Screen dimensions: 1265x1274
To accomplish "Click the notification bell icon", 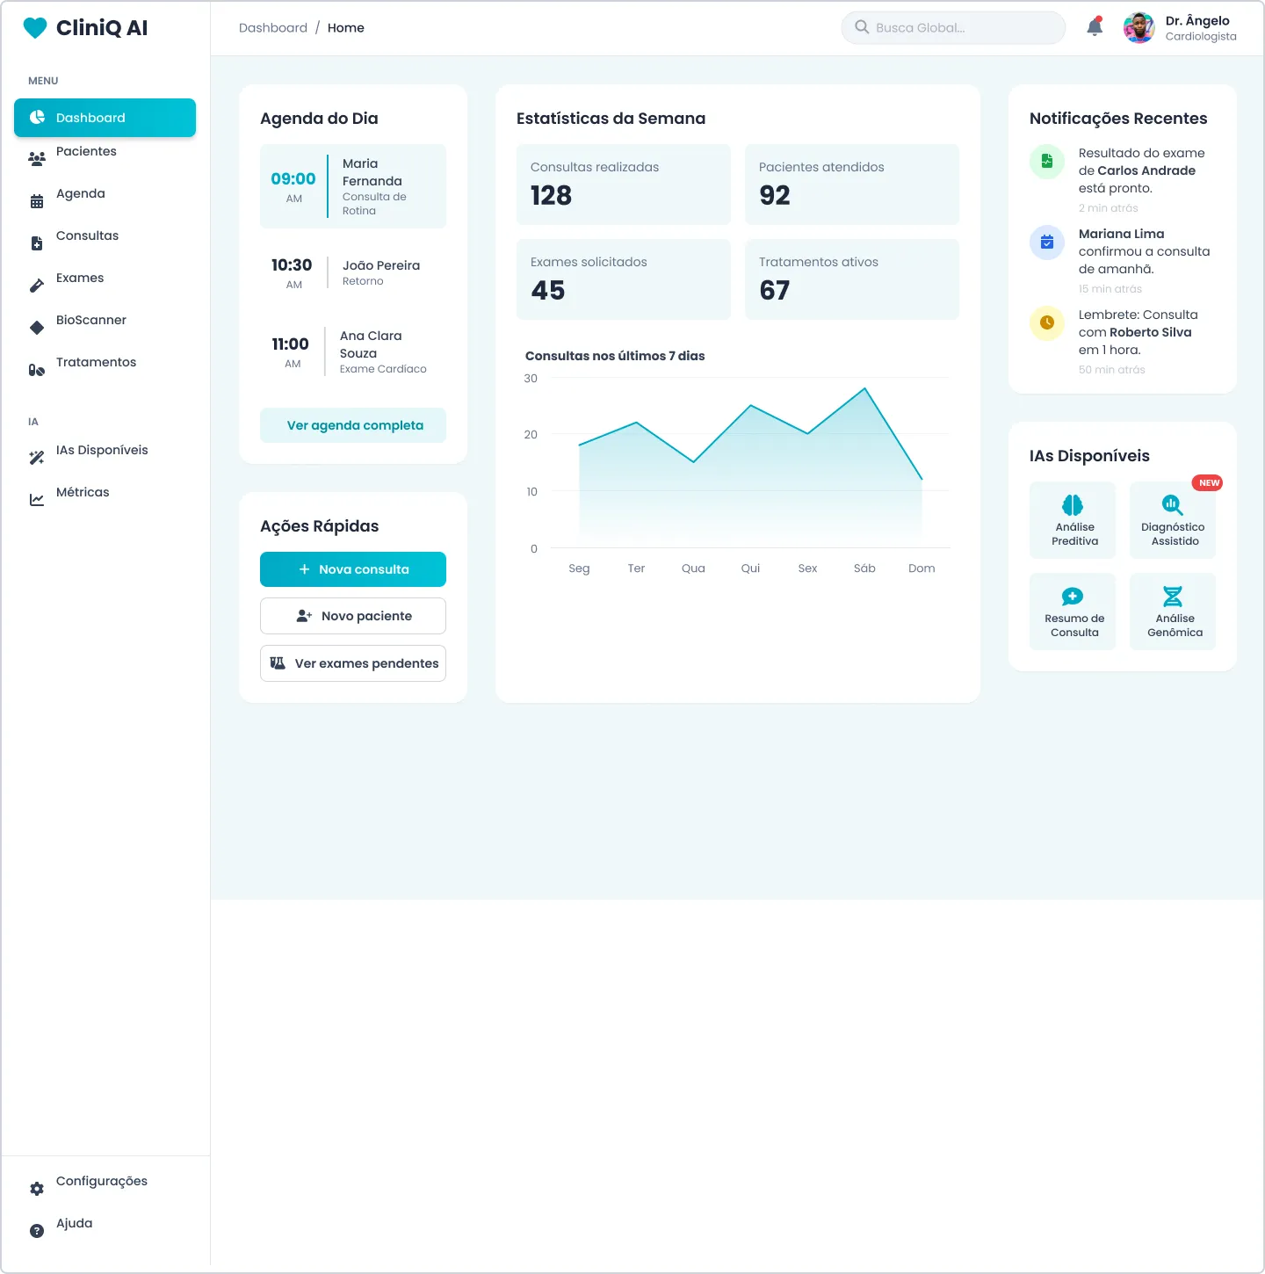I will (1095, 27).
